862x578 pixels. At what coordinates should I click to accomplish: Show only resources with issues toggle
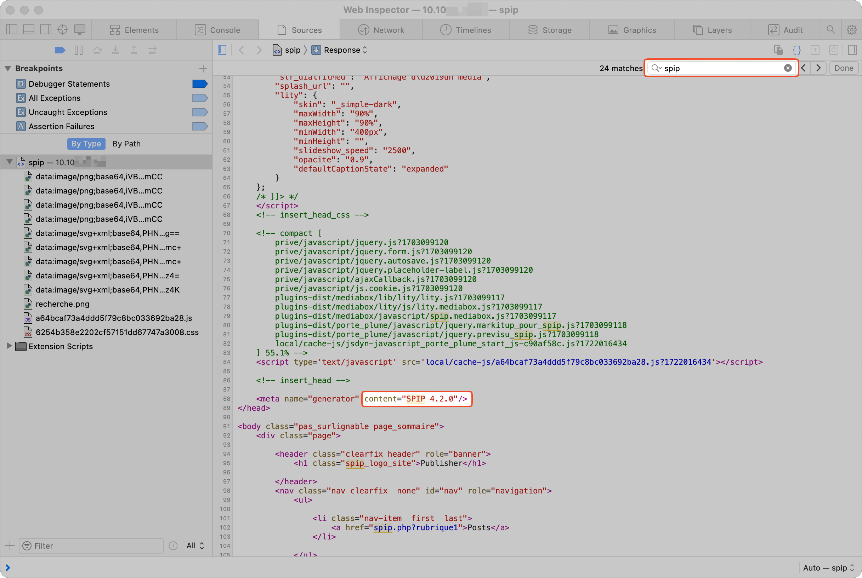(173, 545)
